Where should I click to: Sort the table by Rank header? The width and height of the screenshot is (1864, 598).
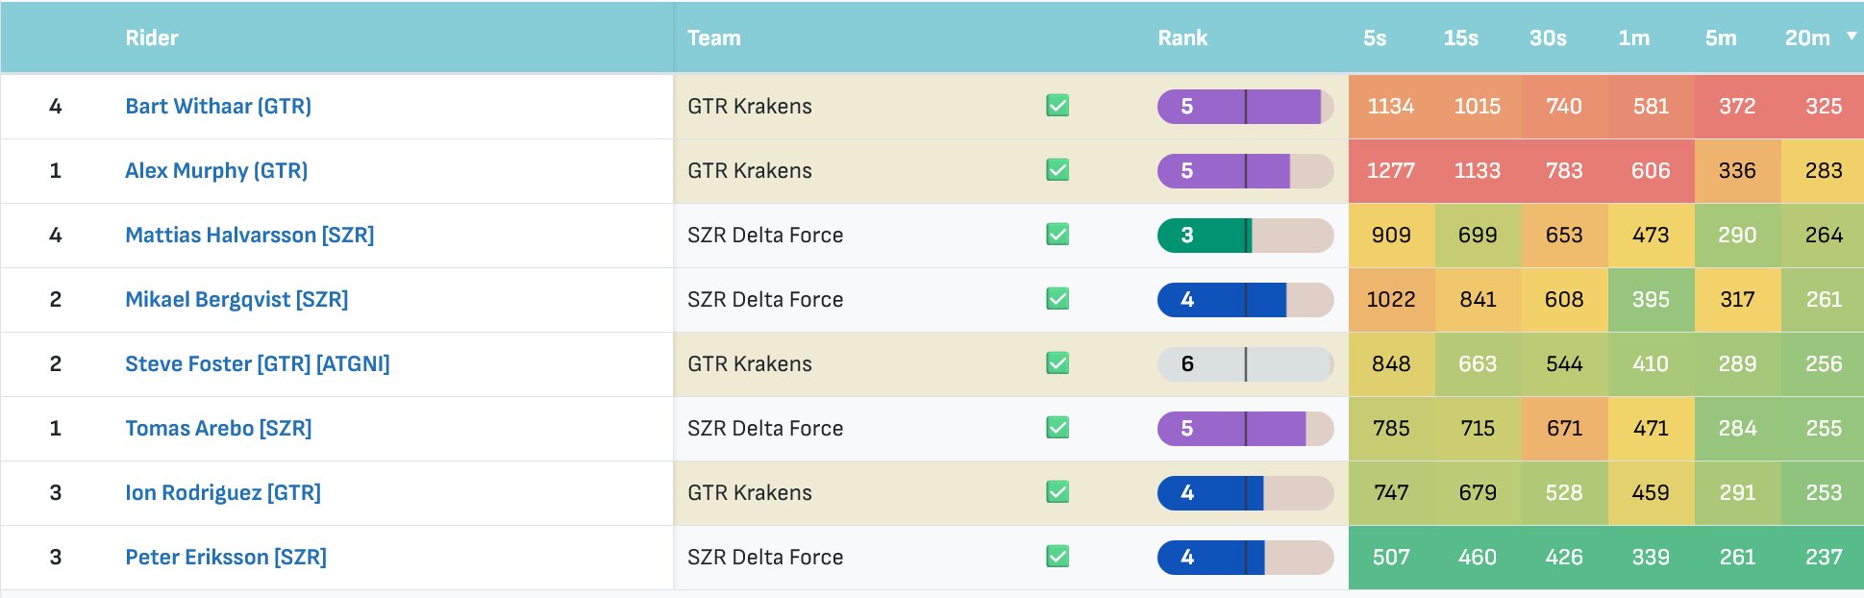click(1182, 38)
